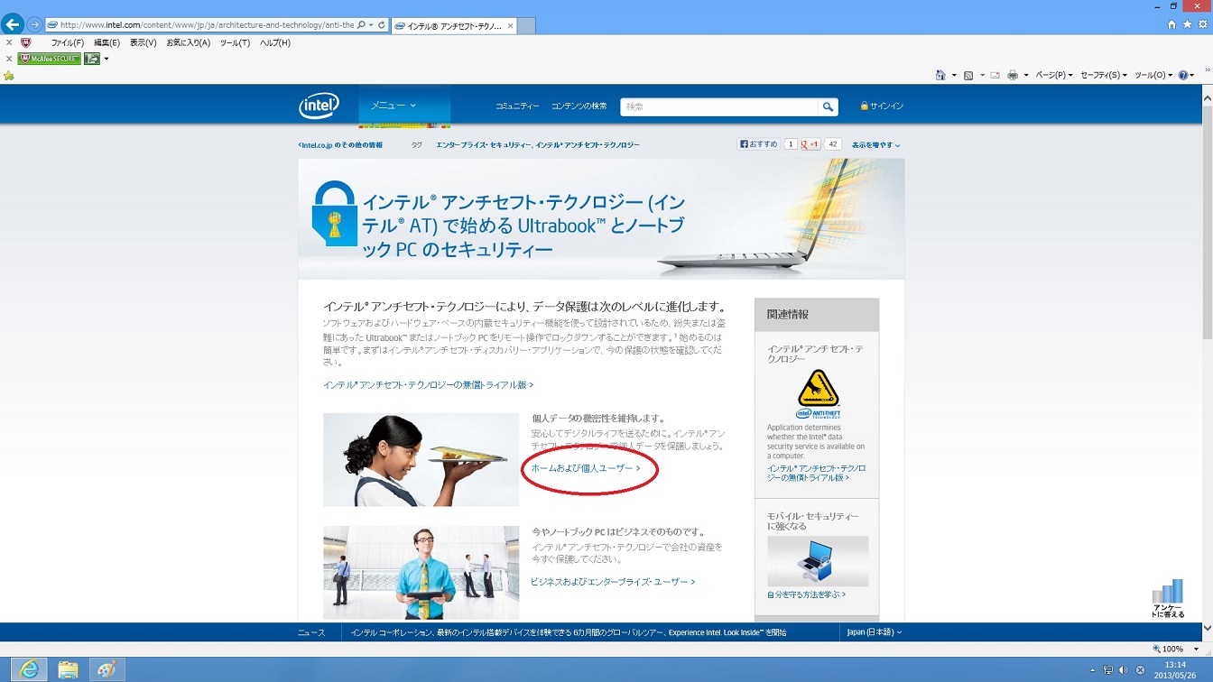This screenshot has width=1213, height=682.
Task: Click the browser Forward arrow button
Action: tap(35, 24)
